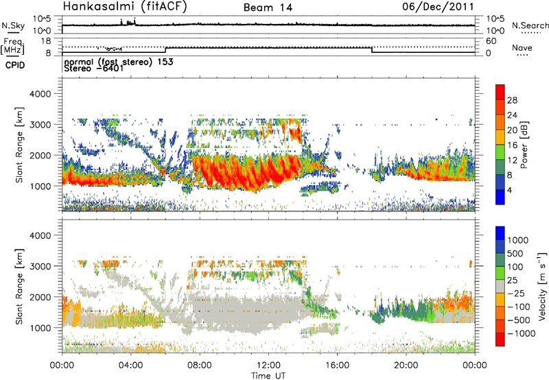Click the '-1000' velocity colorbar value

(x=522, y=333)
